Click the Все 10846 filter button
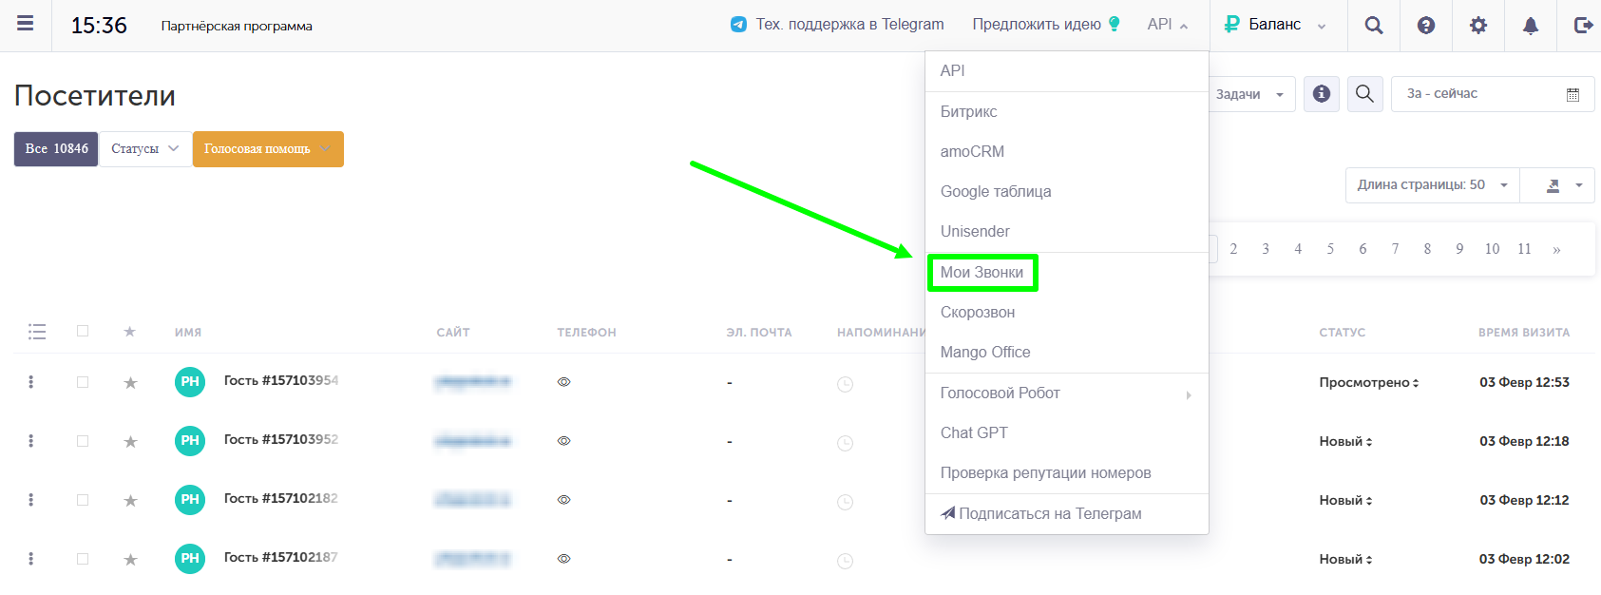1601x595 pixels. coord(56,149)
